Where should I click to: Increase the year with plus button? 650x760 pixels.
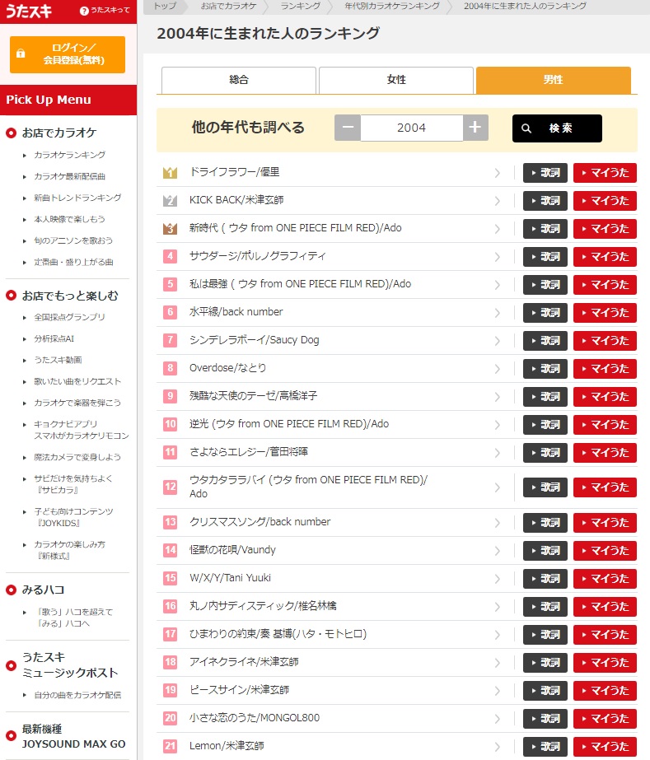[475, 128]
